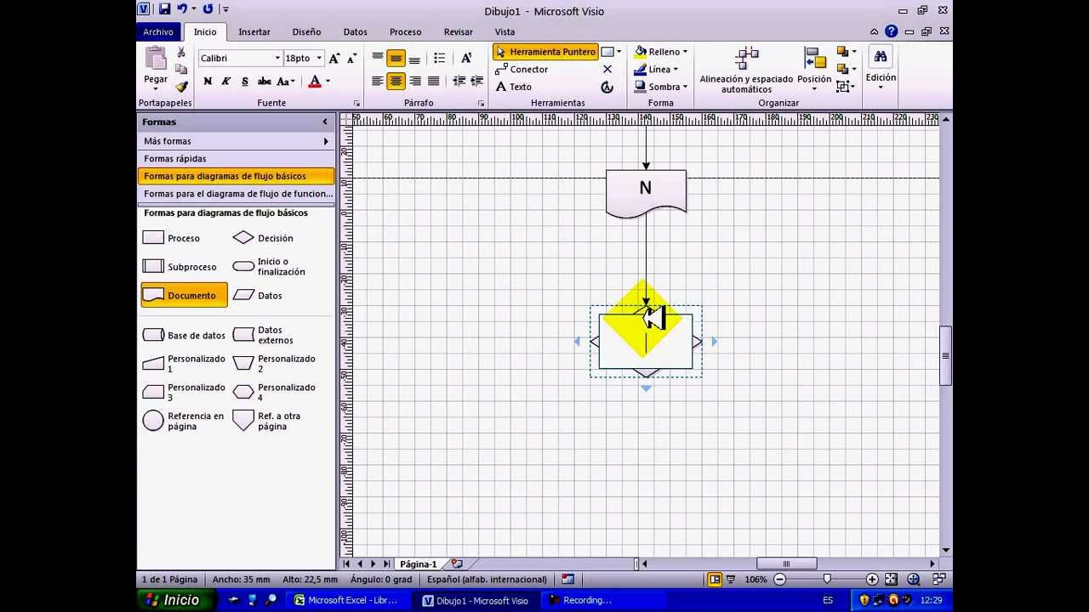Click the zoom slider handle
This screenshot has width=1089, height=612.
pos(827,579)
